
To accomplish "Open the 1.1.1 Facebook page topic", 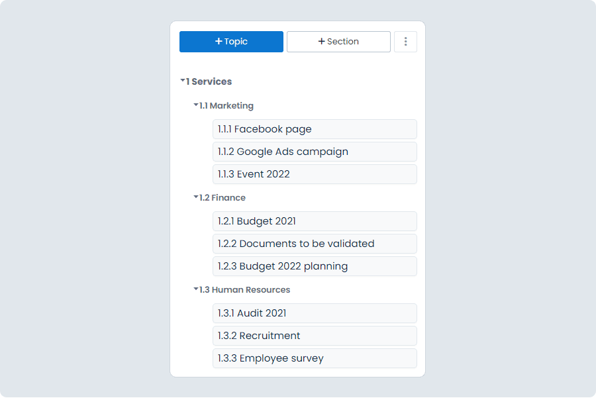I will [315, 129].
